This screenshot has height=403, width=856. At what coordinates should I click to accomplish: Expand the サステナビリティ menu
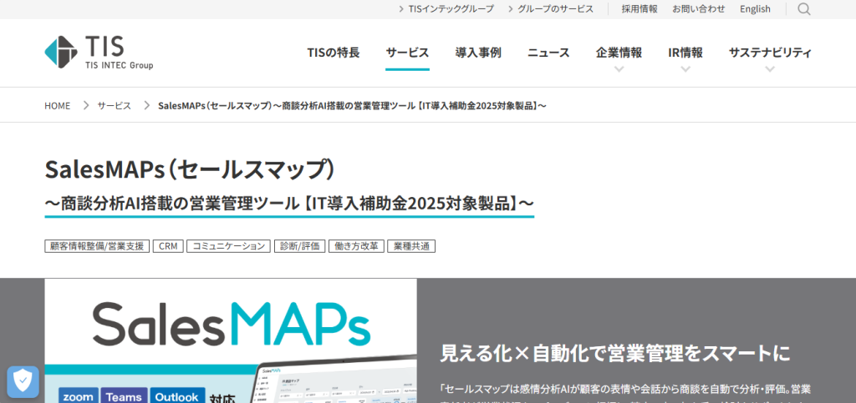(x=770, y=53)
